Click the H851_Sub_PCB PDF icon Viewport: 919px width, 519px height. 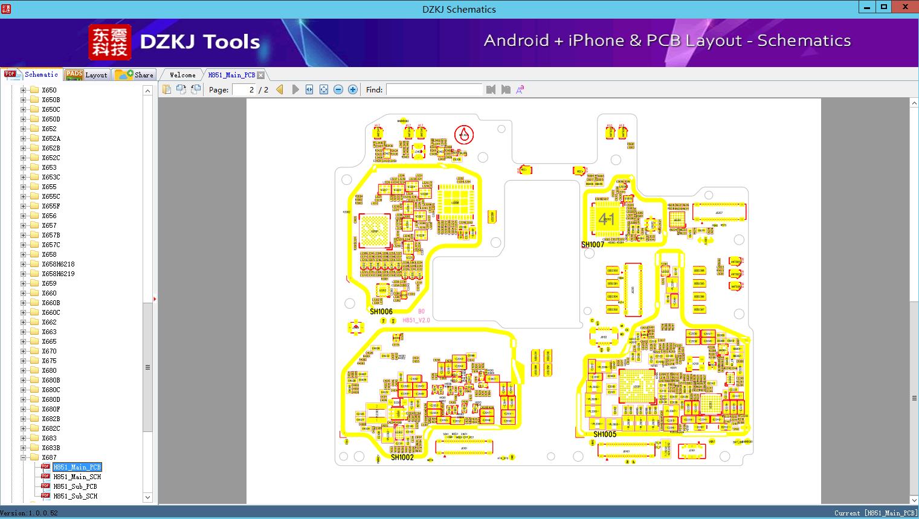(x=45, y=486)
